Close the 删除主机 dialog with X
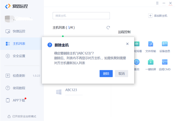Viewport: 176px width, 121px height. [x=127, y=44]
